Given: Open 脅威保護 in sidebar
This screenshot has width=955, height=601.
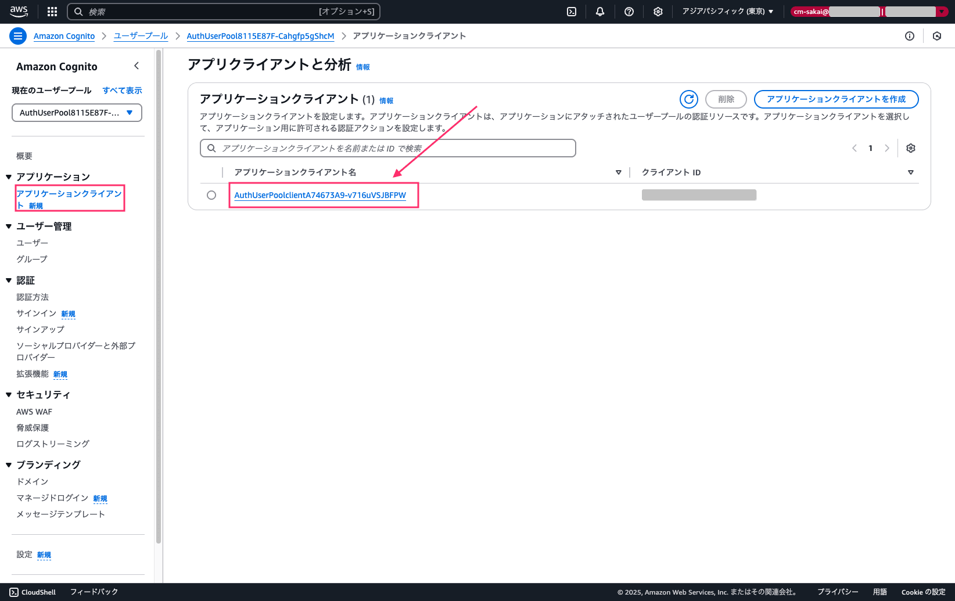Looking at the screenshot, I should [33, 428].
